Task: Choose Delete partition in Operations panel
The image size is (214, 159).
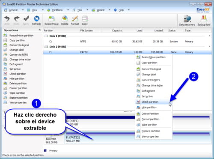Action: pos(15,84)
